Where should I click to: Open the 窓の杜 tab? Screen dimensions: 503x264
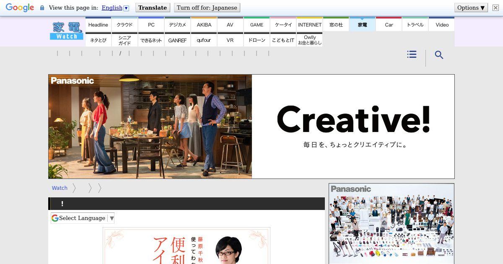[336, 24]
